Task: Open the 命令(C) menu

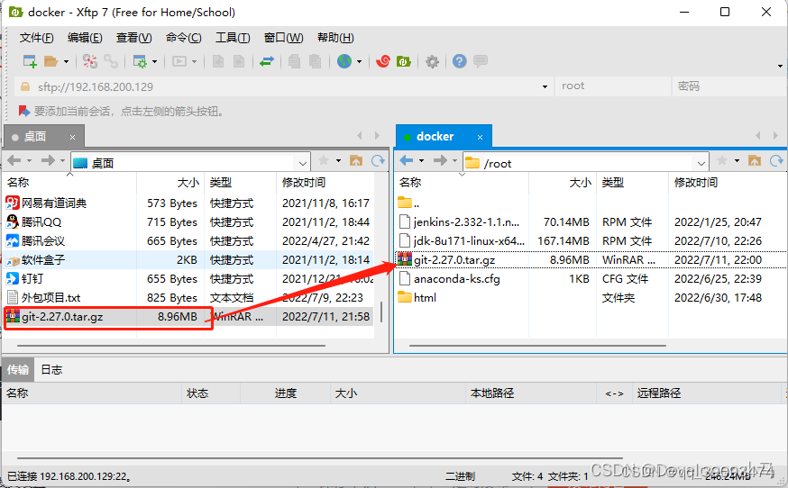Action: pyautogui.click(x=183, y=38)
